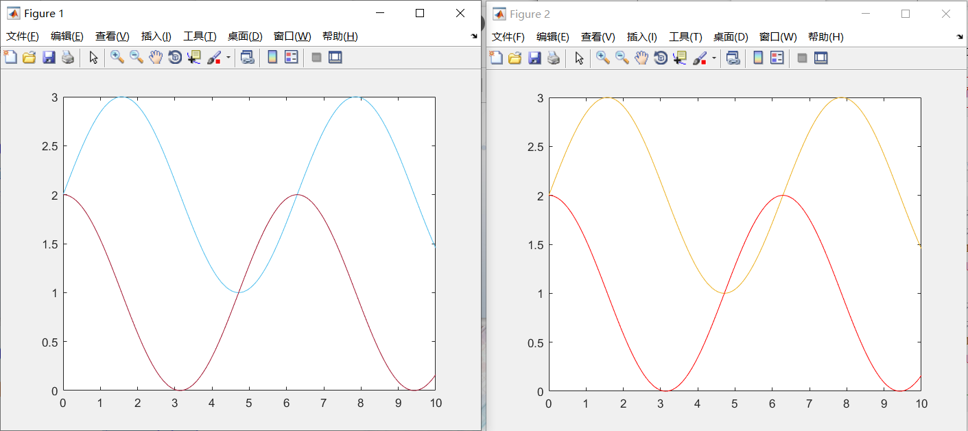Click Open File icon in Figure 2
This screenshot has height=431, width=968.
tap(515, 58)
